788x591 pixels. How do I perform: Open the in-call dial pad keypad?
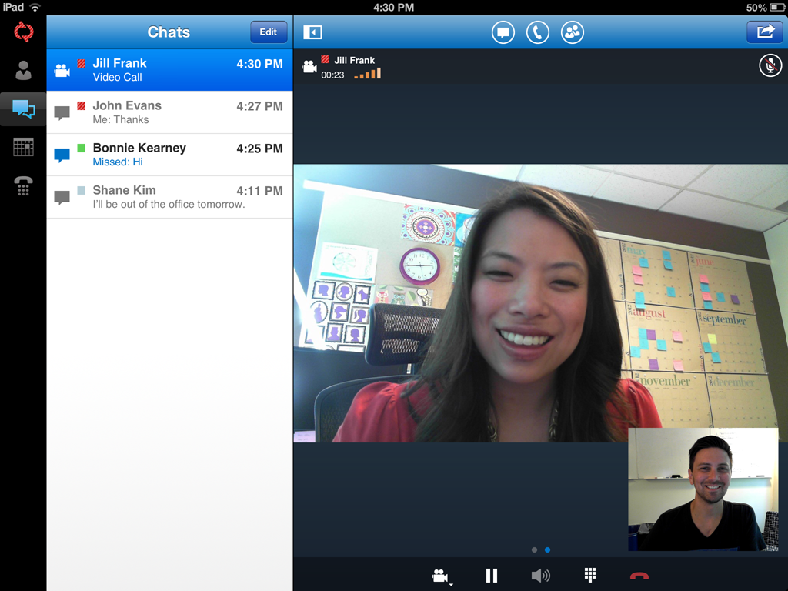pos(589,575)
